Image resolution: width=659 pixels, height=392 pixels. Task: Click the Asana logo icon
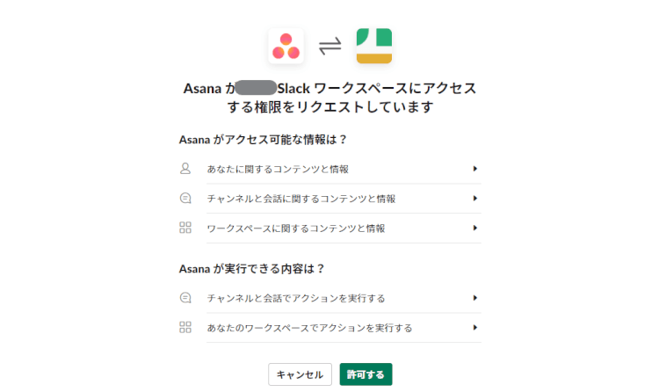point(286,46)
